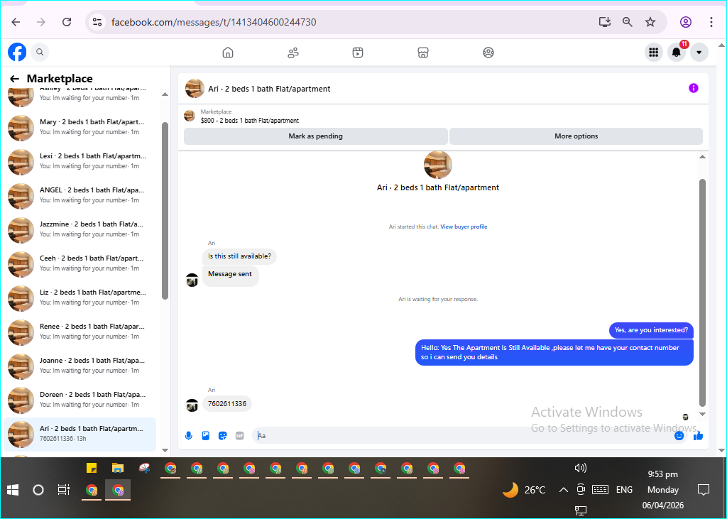Open View buyer profile link
This screenshot has height=519, width=727.
(464, 226)
